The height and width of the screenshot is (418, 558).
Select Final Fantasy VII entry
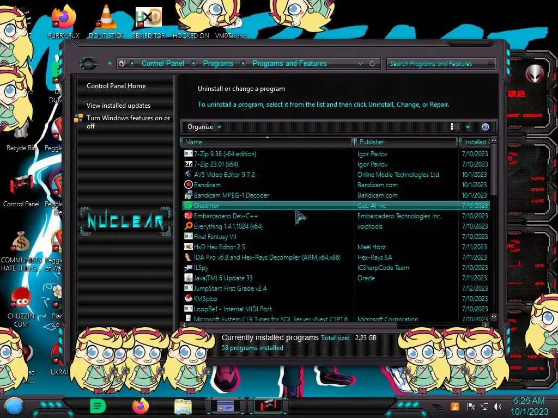[x=215, y=236]
